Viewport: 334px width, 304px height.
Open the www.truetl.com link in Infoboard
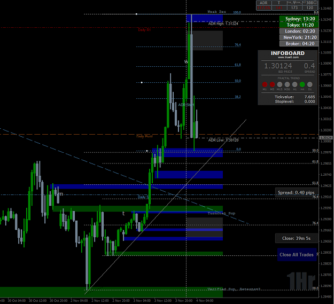coord(288,57)
